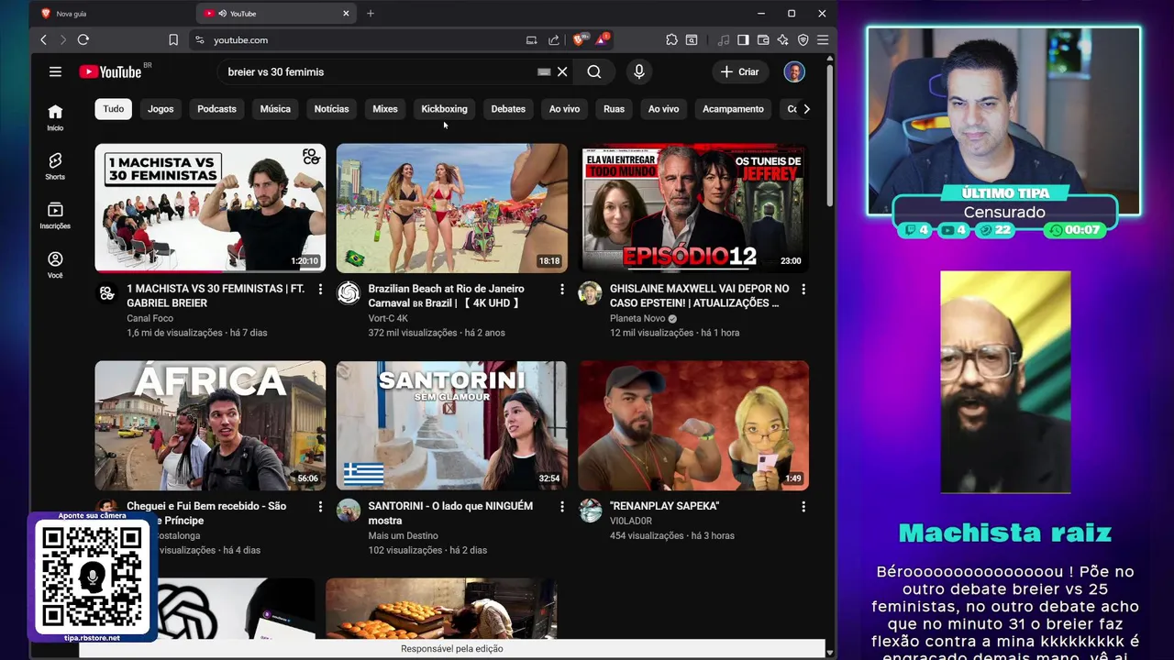Viewport: 1174px width, 660px height.
Task: Open the music note playlist icon
Action: tap(724, 39)
